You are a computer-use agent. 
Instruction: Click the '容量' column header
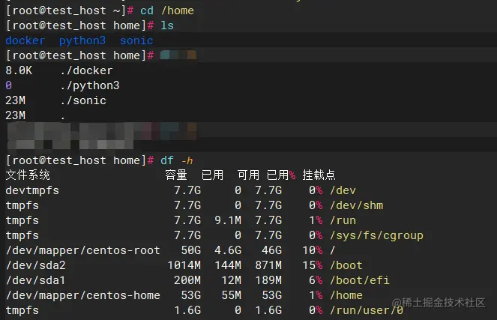(176, 175)
